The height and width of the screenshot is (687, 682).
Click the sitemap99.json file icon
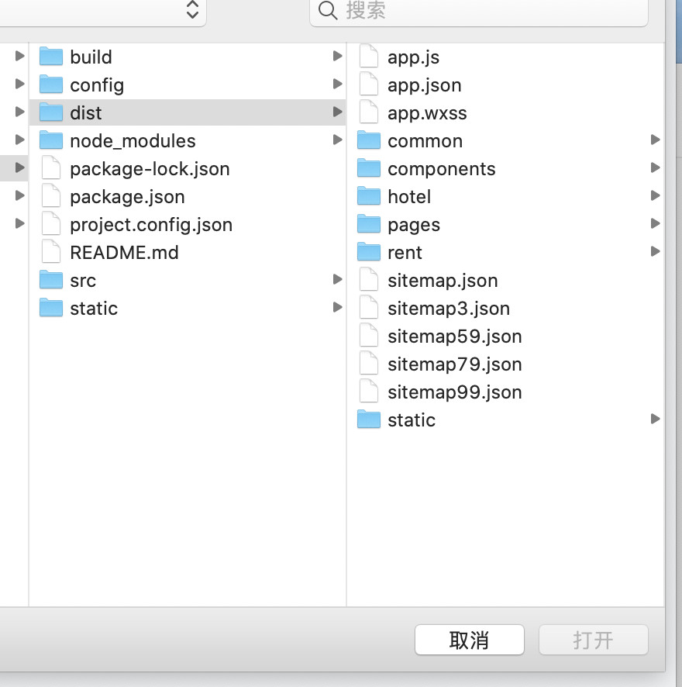point(368,392)
